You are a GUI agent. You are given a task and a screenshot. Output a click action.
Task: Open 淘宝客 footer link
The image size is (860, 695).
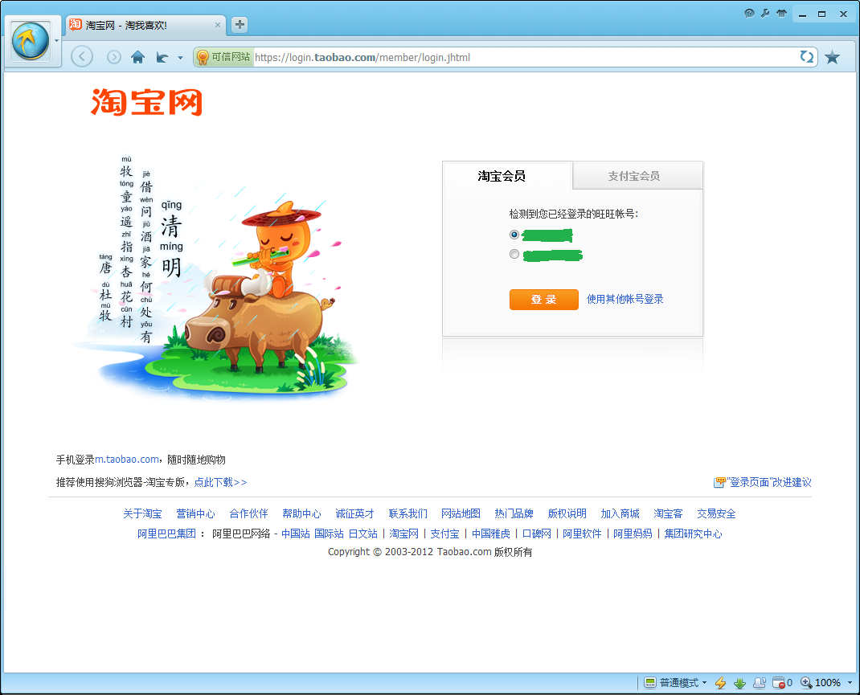668,513
